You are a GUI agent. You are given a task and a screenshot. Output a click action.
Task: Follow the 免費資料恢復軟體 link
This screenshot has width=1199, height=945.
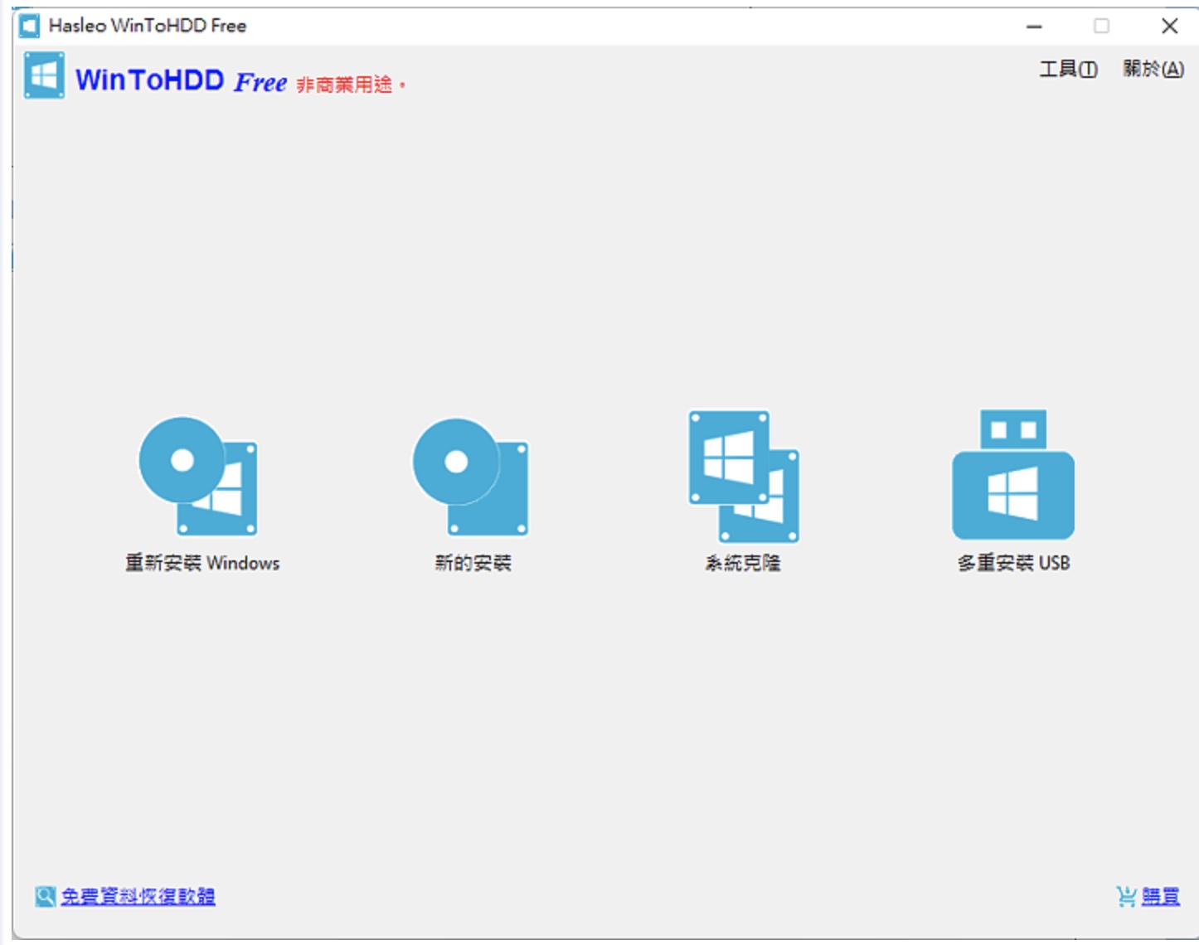pyautogui.click(x=138, y=896)
